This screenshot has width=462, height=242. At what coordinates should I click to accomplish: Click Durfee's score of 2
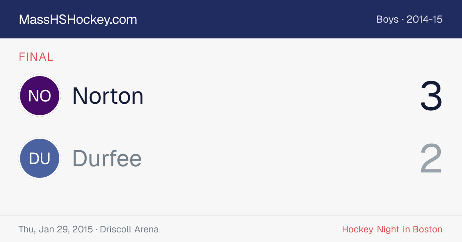tap(431, 159)
